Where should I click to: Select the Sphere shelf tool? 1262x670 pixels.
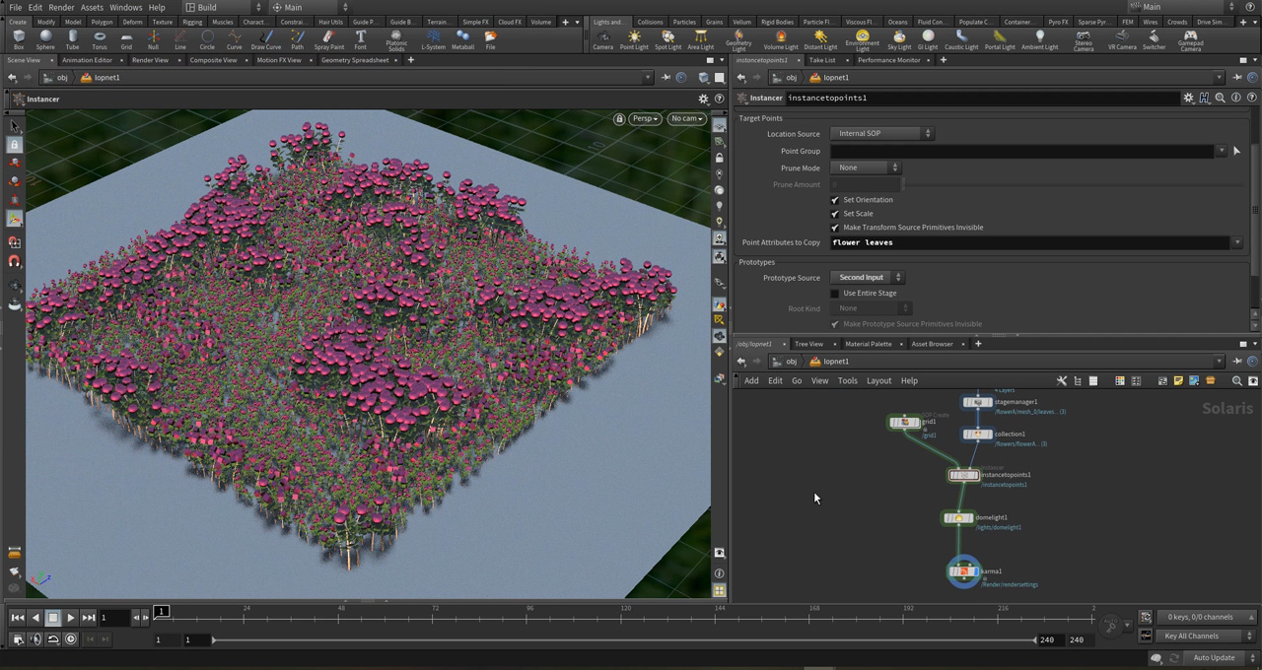click(45, 39)
